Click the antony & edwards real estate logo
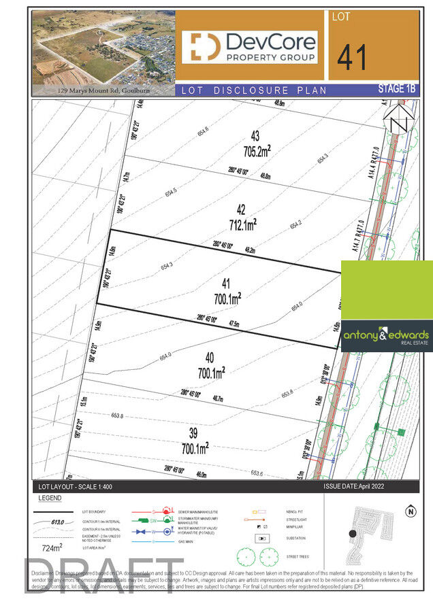The width and height of the screenshot is (433, 612). point(387,336)
